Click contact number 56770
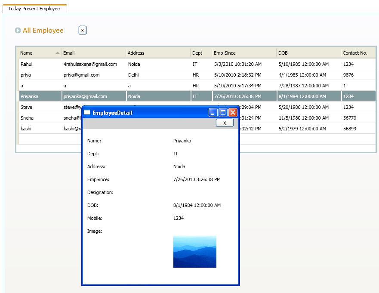 coord(350,118)
